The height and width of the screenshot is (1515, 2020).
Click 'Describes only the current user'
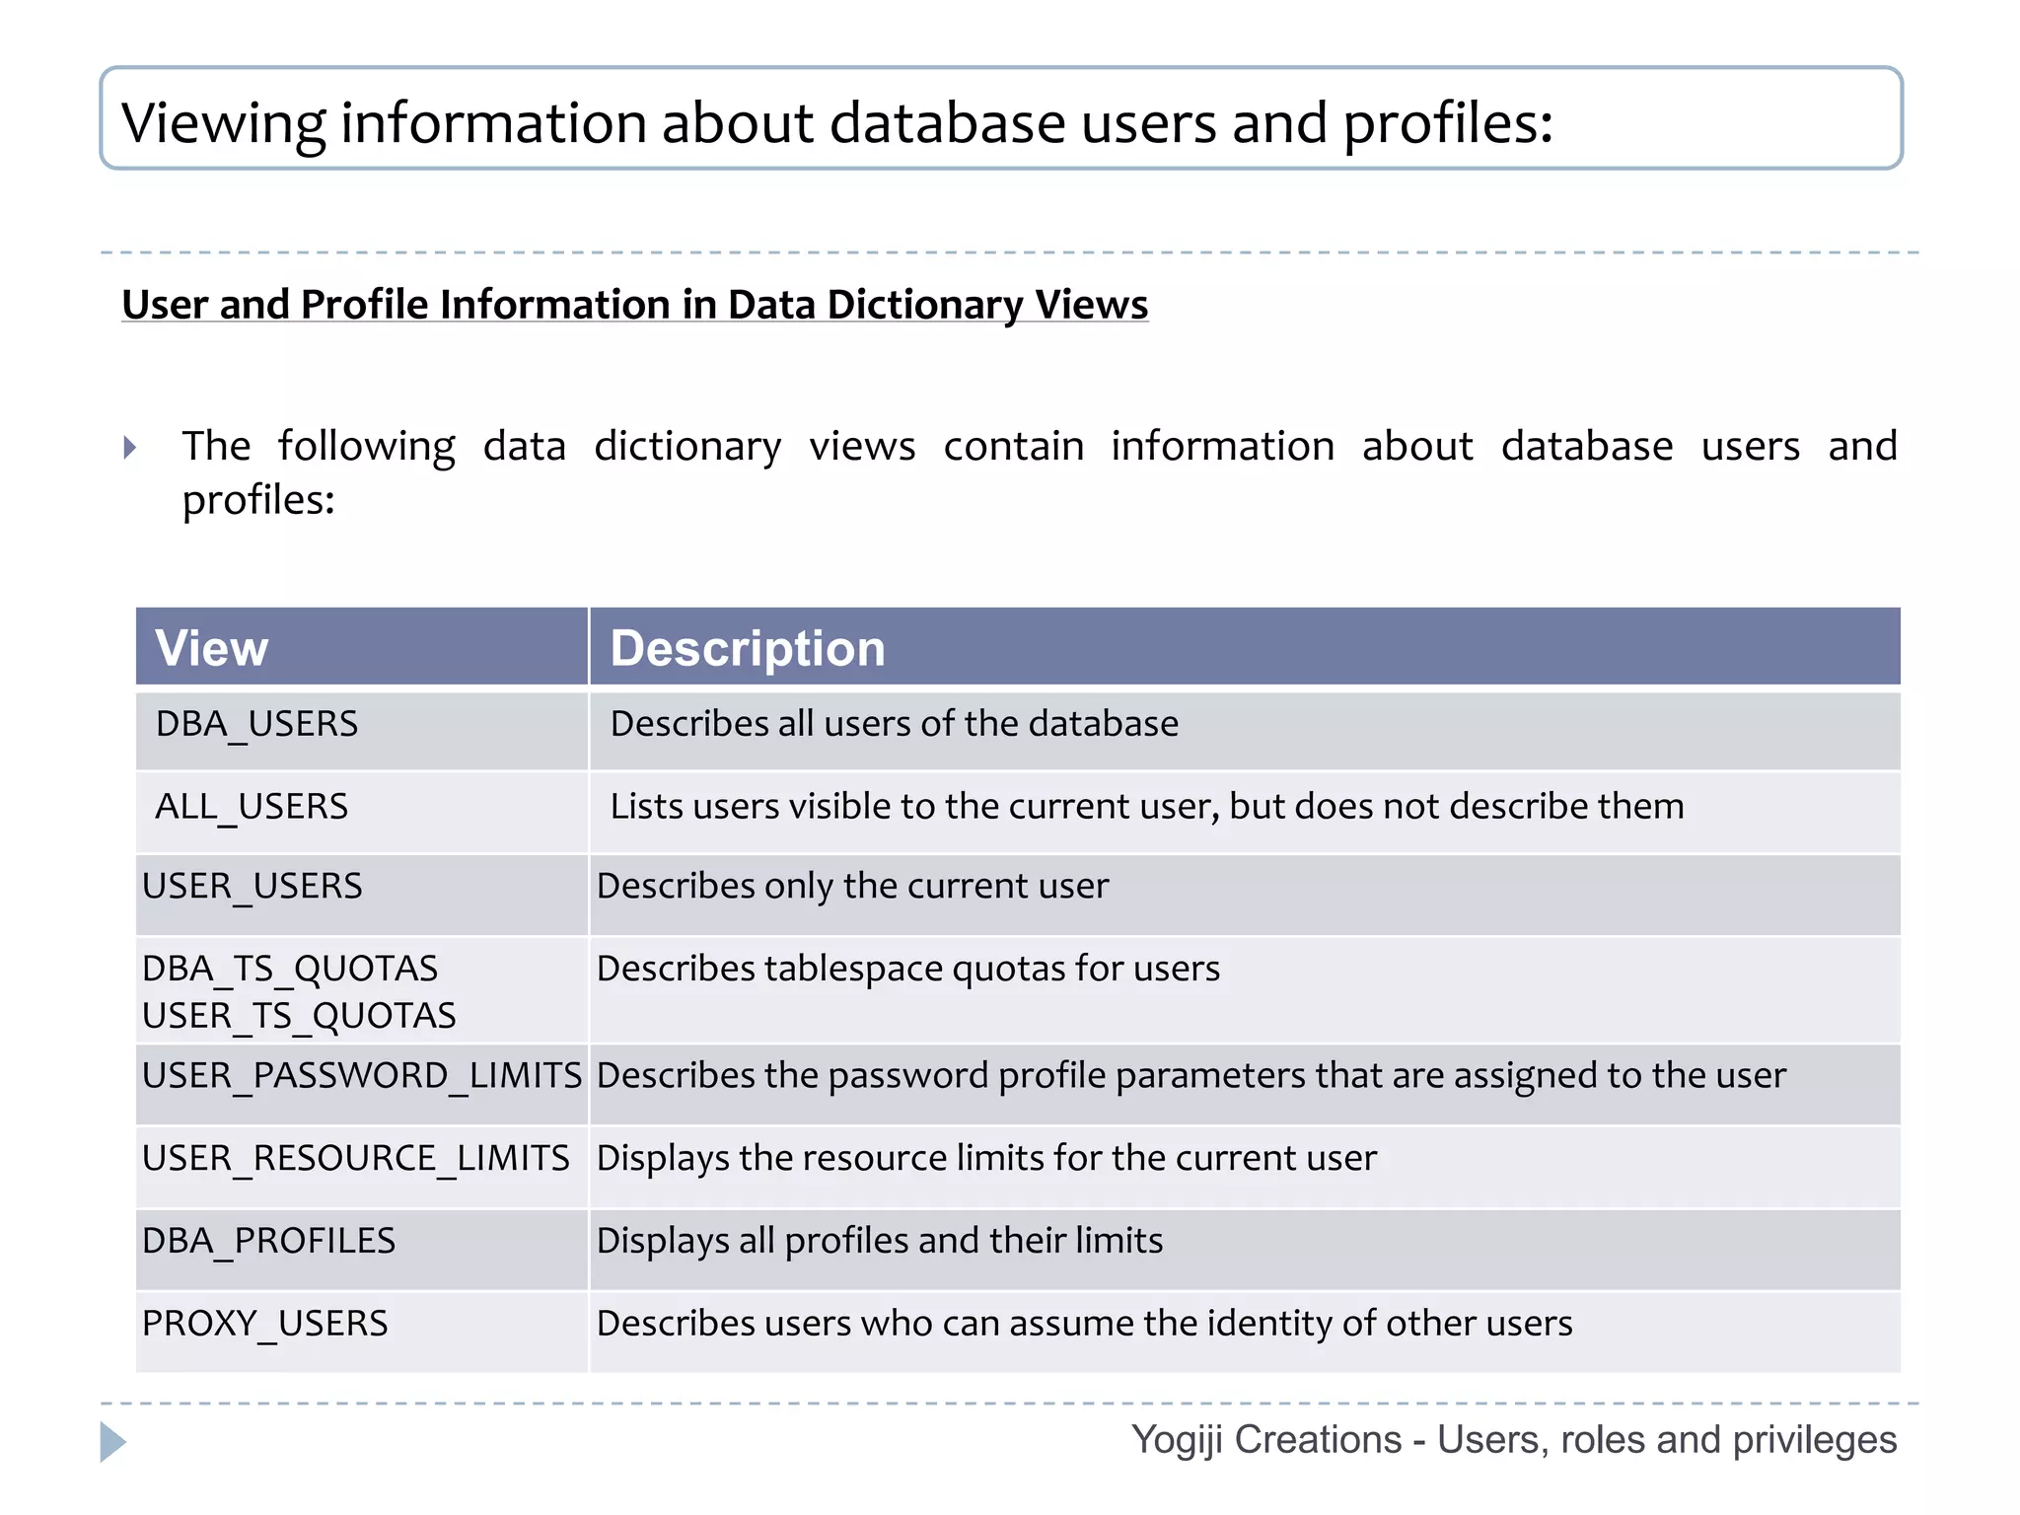coord(852,886)
